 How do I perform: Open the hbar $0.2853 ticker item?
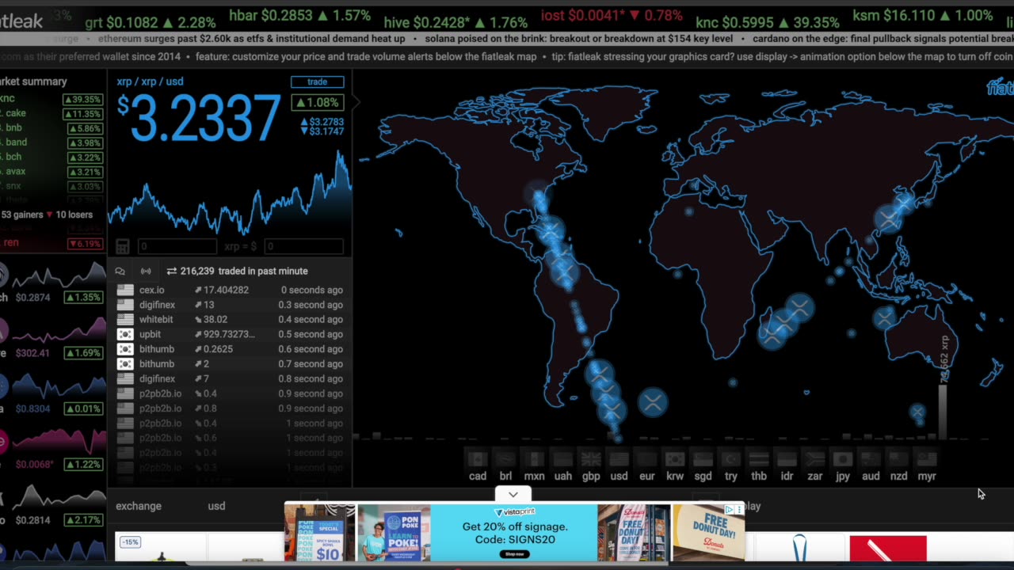pos(299,16)
